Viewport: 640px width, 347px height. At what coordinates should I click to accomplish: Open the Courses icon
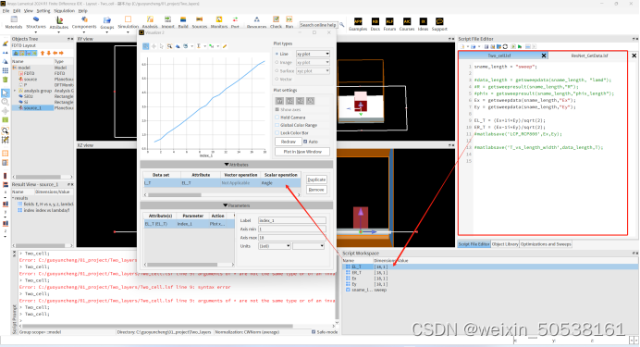407,21
